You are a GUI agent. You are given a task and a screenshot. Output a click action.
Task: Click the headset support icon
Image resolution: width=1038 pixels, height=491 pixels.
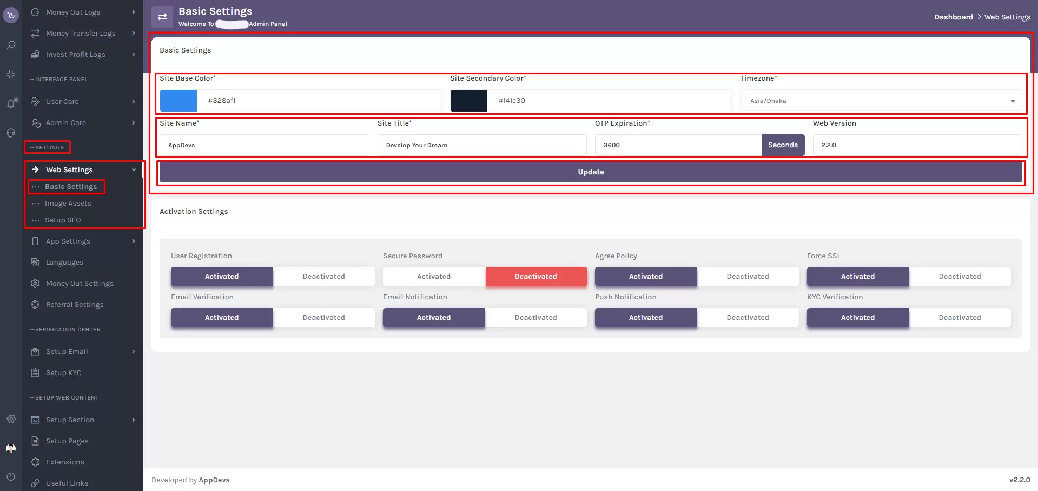(11, 133)
